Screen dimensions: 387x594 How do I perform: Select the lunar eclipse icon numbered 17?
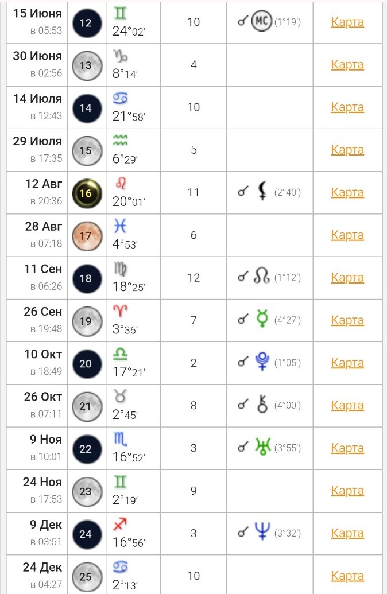pyautogui.click(x=86, y=236)
